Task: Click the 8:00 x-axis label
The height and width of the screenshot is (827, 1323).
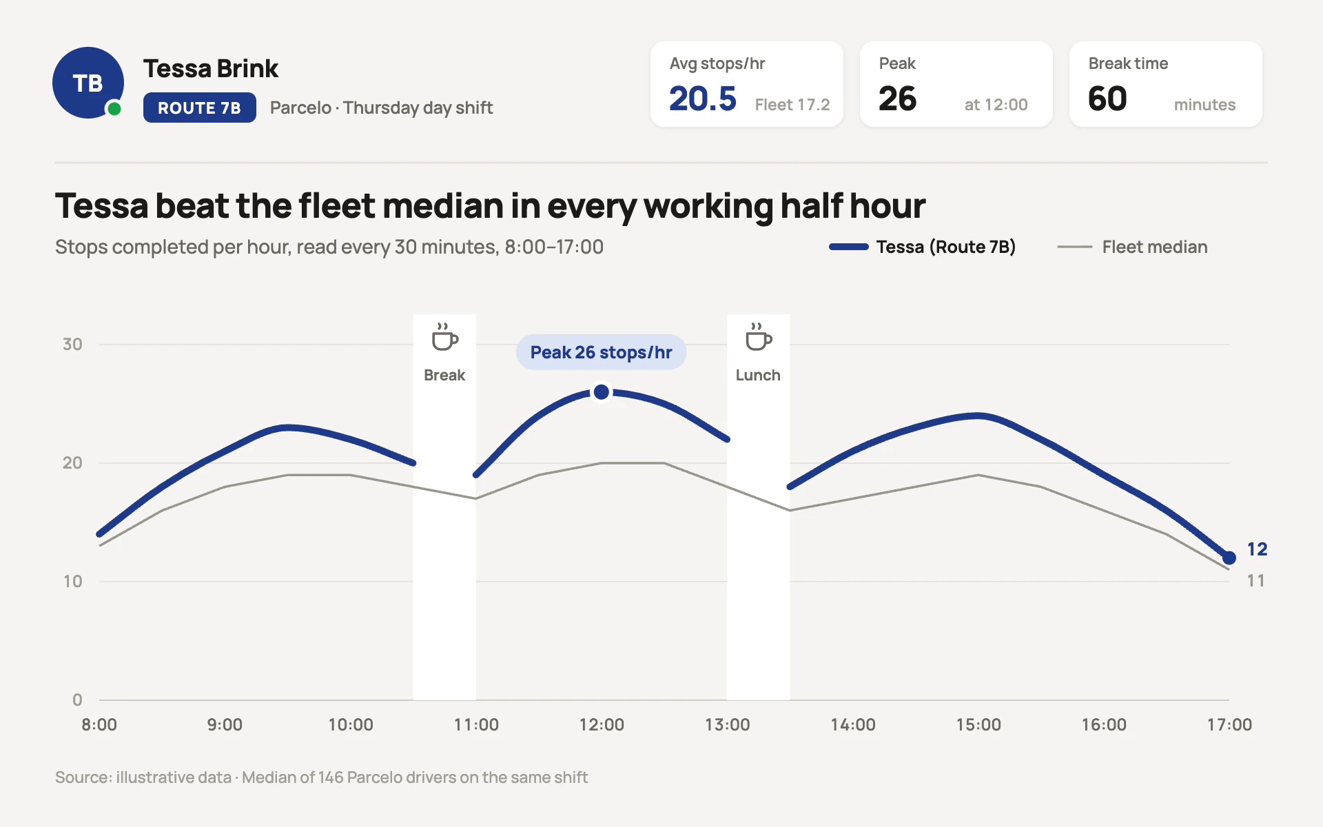Action: pos(99,724)
